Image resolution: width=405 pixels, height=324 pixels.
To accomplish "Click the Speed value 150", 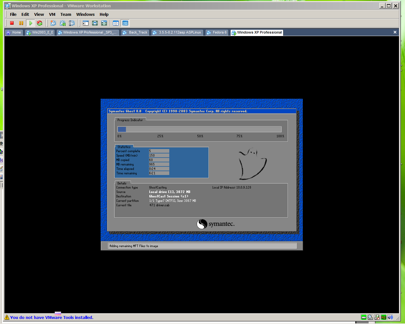I will (159, 155).
